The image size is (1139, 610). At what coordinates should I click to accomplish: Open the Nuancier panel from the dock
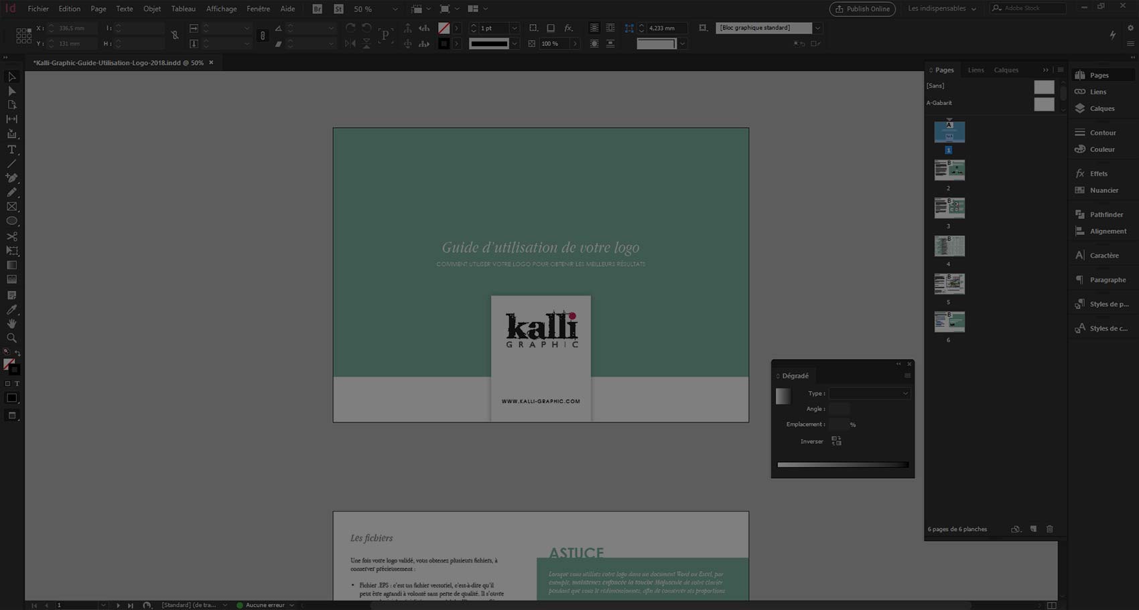(1103, 190)
